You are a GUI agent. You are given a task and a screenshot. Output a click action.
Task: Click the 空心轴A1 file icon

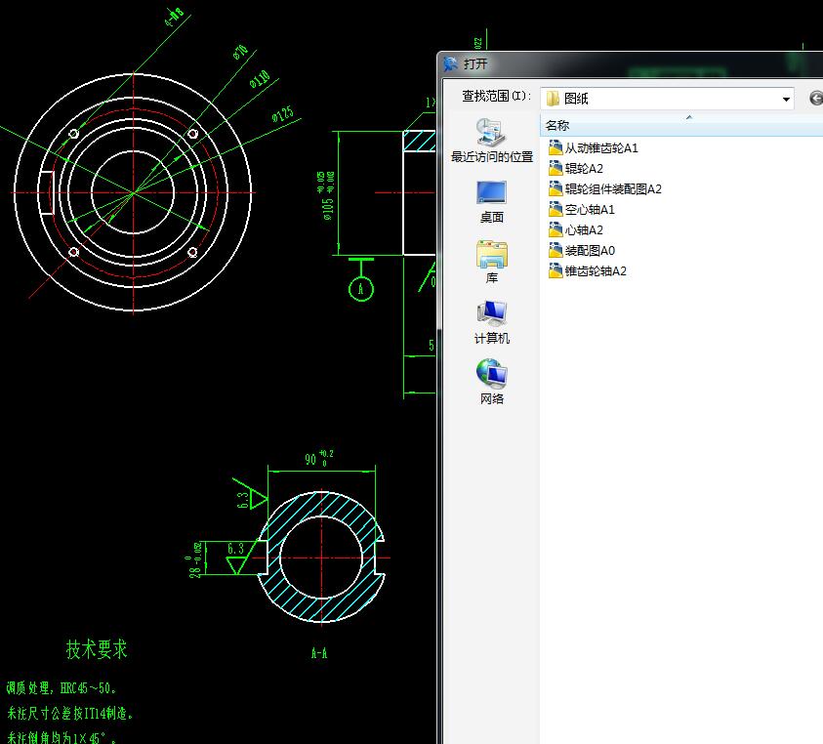coord(556,209)
